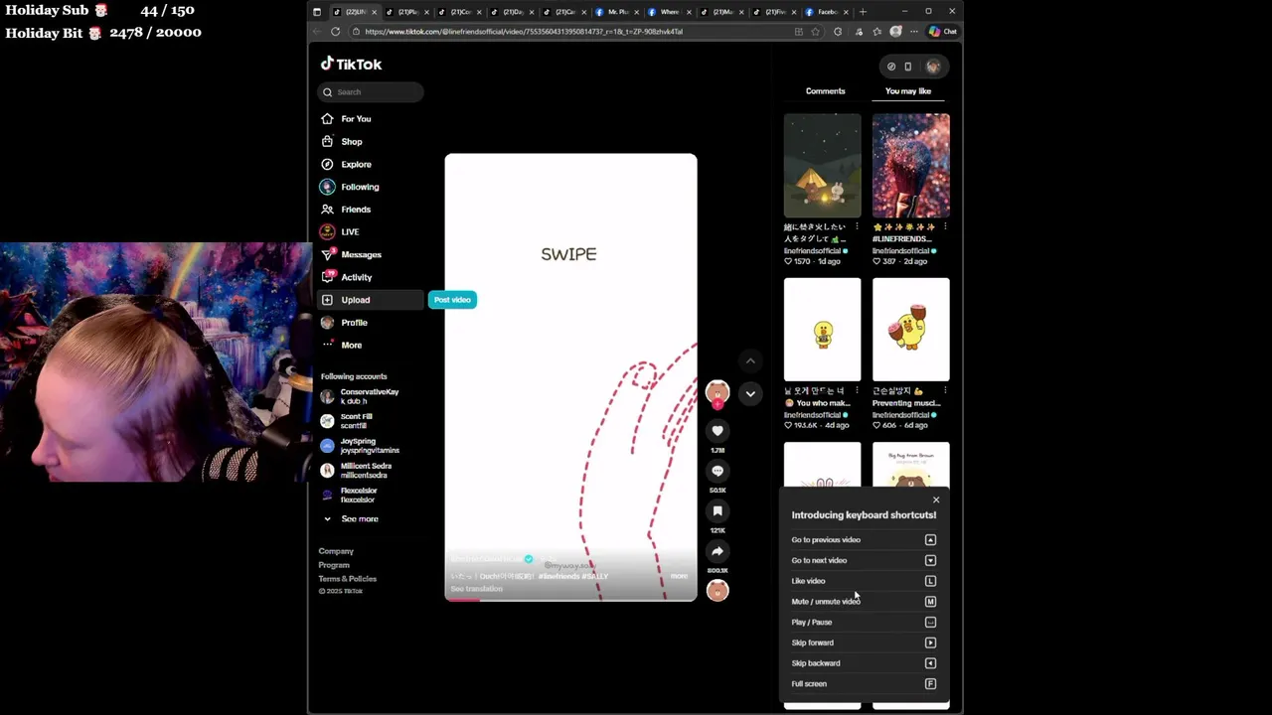Go to next video arrow
Viewport: 1272px width, 715px height.
point(750,393)
